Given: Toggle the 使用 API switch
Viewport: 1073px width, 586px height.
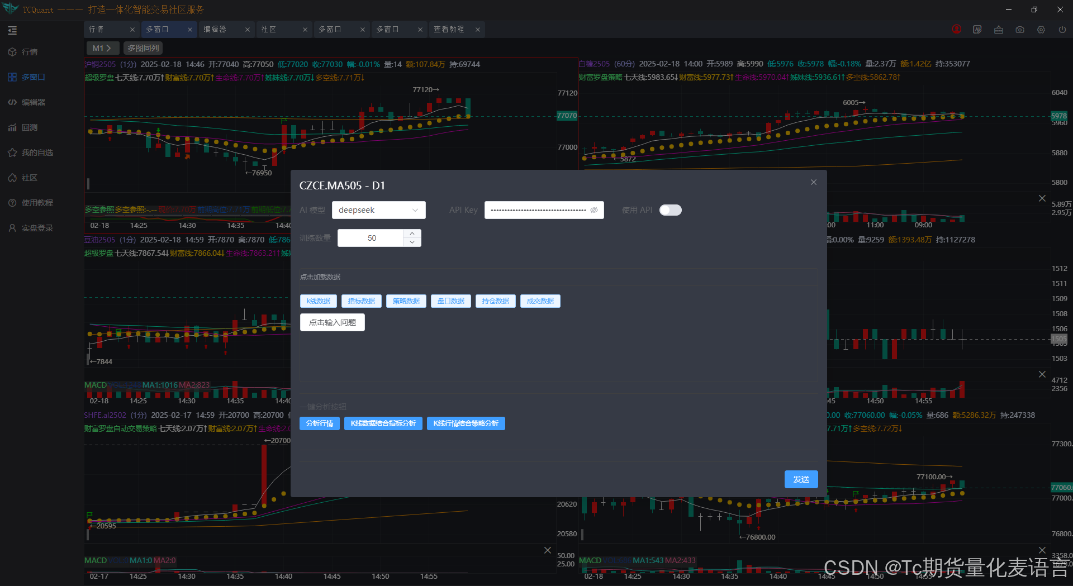Looking at the screenshot, I should (x=671, y=210).
